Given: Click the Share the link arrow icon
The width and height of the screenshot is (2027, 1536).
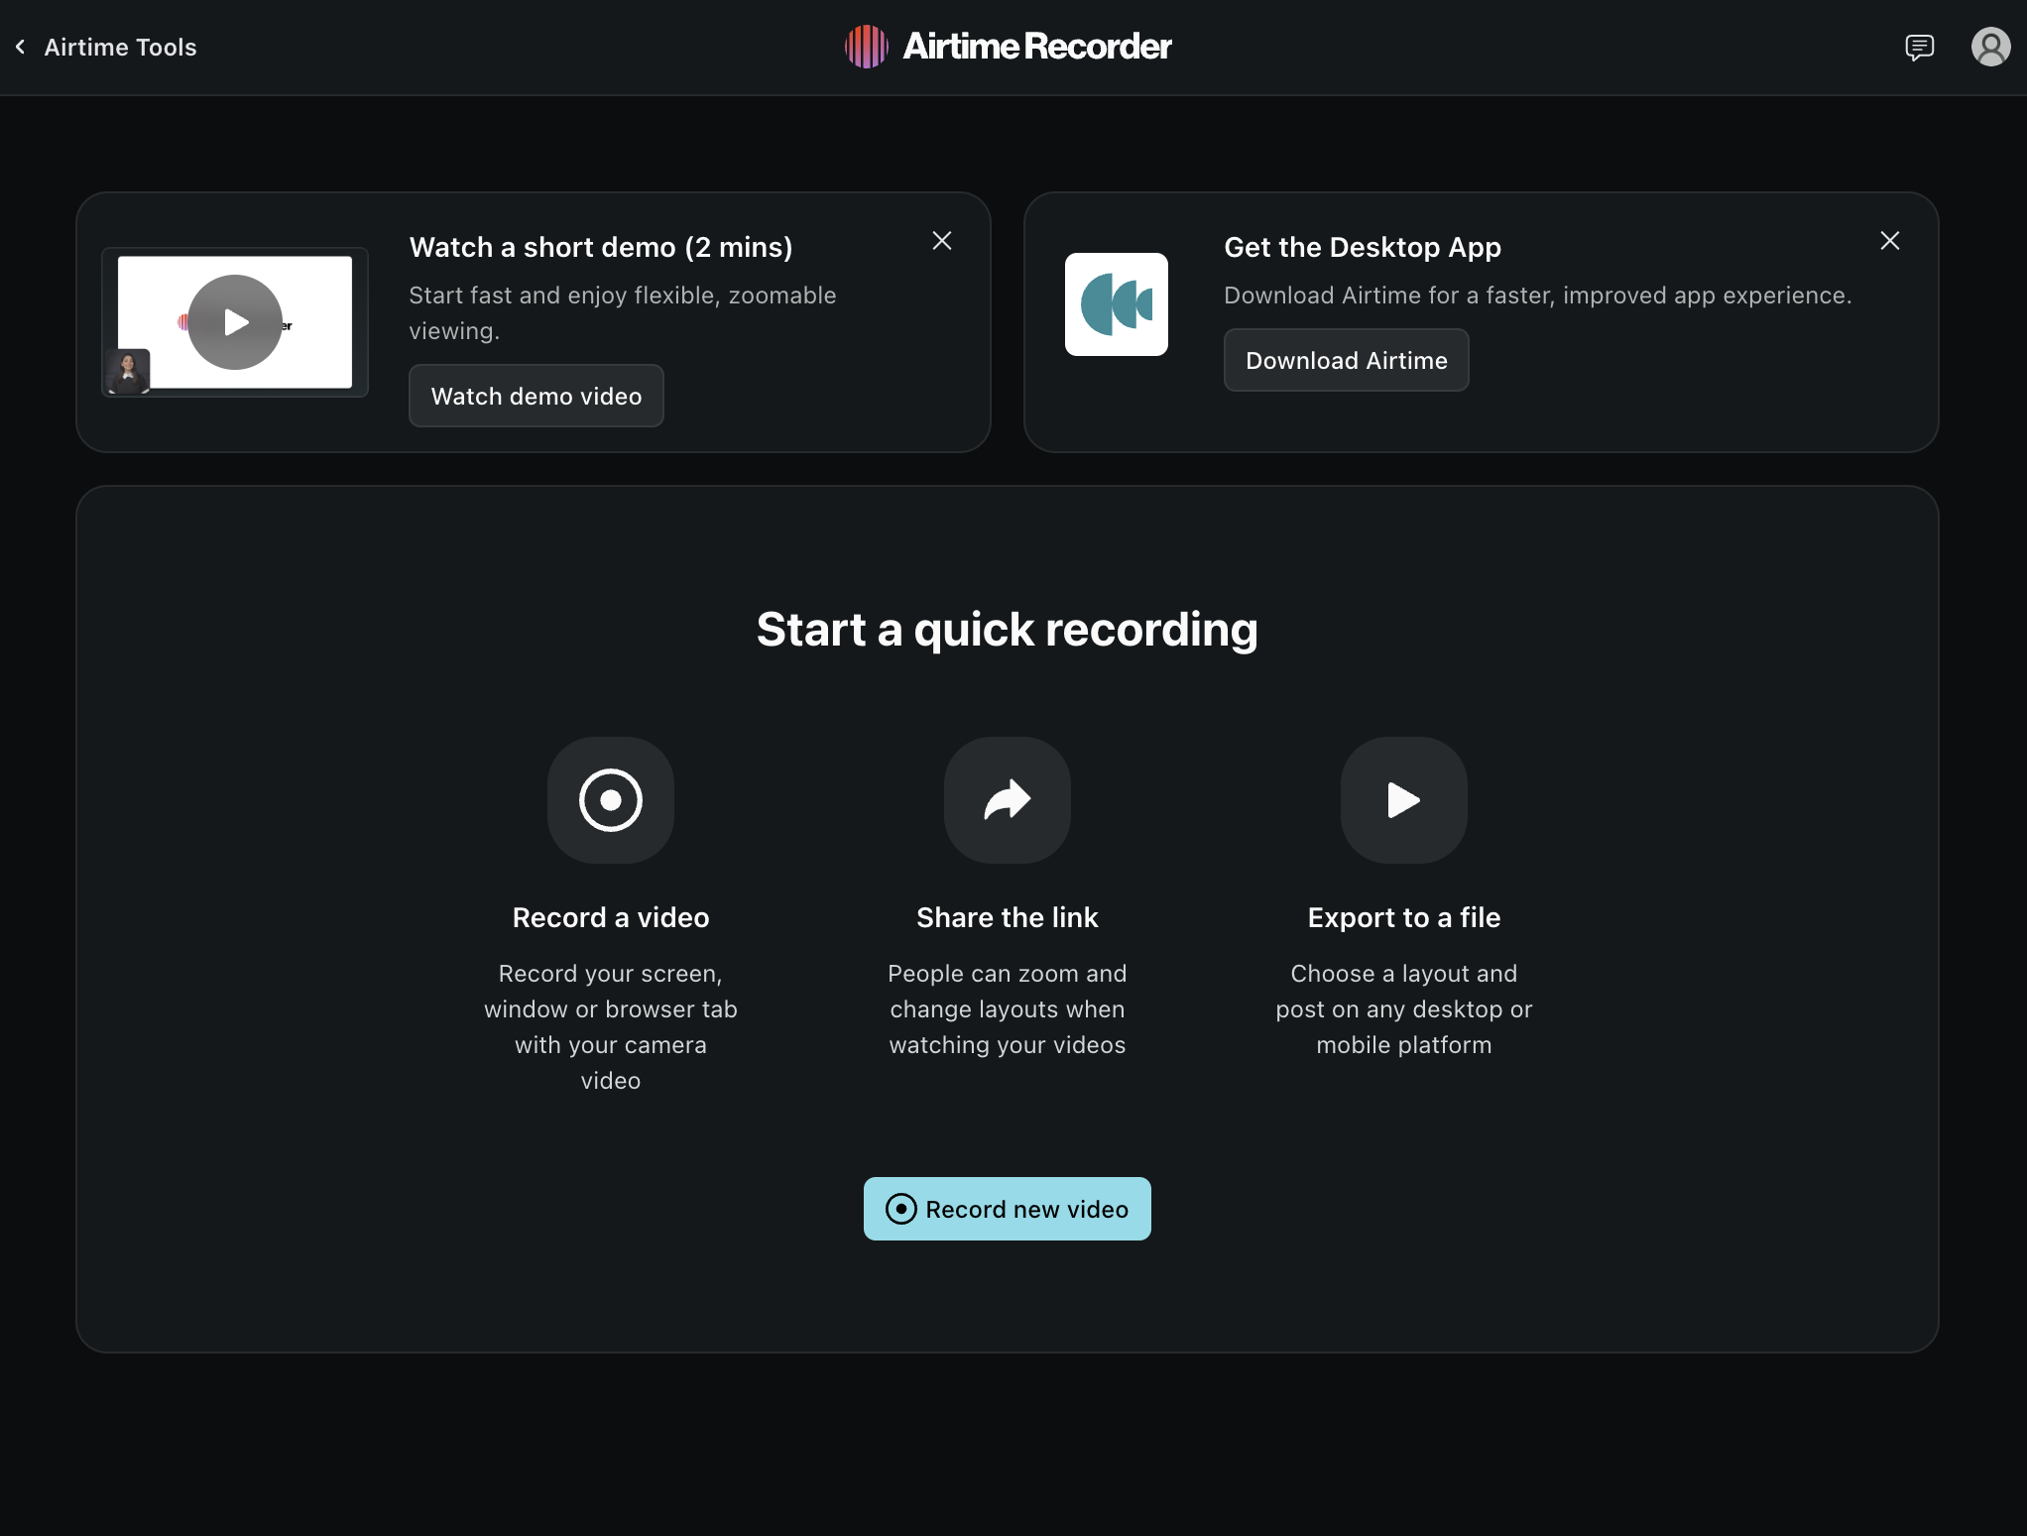Looking at the screenshot, I should (1007, 800).
